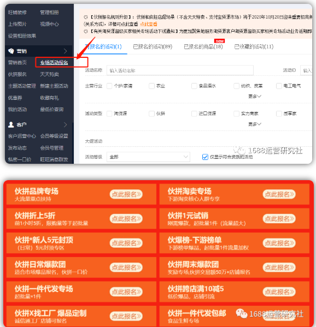Open the 活动等级 全部 dropdown
The height and width of the screenshot is (327, 316).
pyautogui.click(x=148, y=157)
